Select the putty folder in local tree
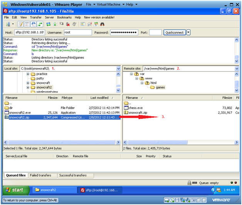The image size is (242, 205). pyautogui.click(x=40, y=78)
